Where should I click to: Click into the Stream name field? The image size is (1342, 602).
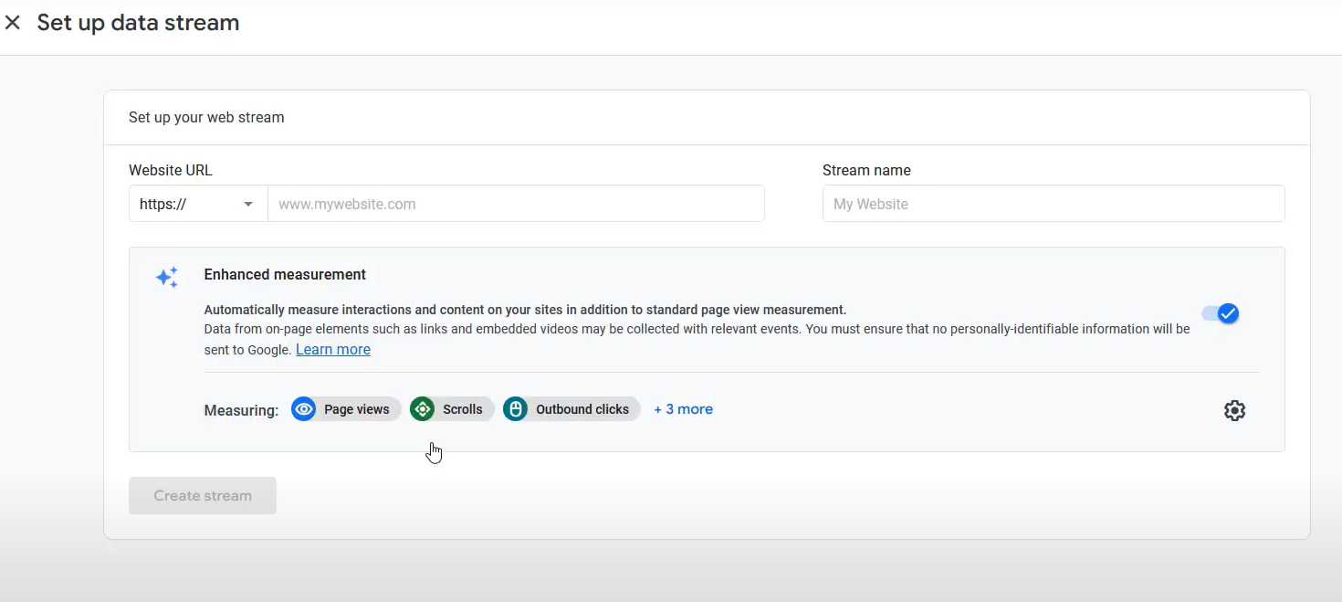pos(1053,204)
